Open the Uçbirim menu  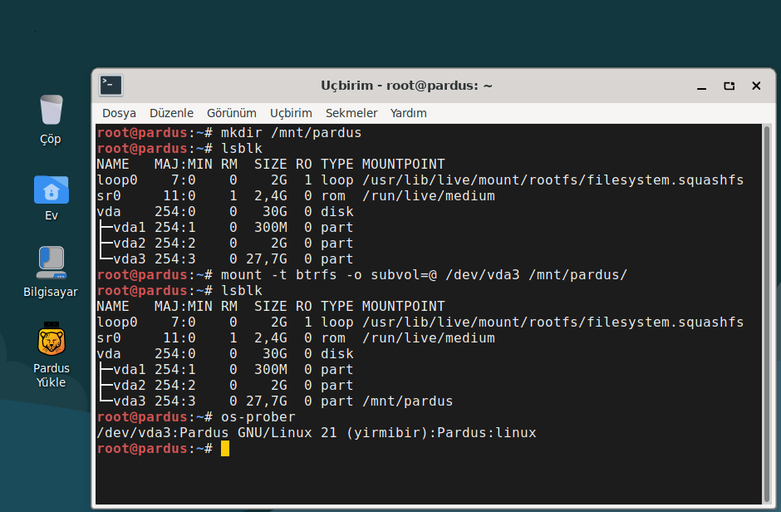[291, 113]
